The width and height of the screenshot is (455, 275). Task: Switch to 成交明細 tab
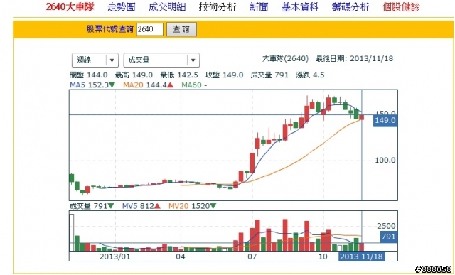point(167,7)
